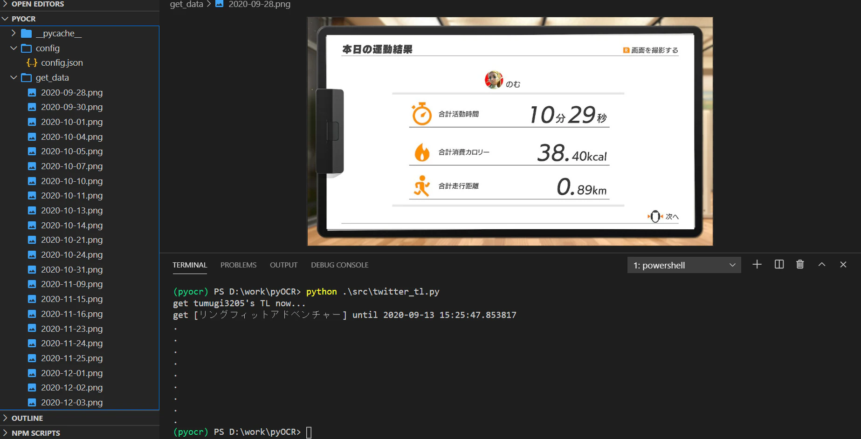Click the config.json braces file icon
The width and height of the screenshot is (861, 439).
(32, 62)
